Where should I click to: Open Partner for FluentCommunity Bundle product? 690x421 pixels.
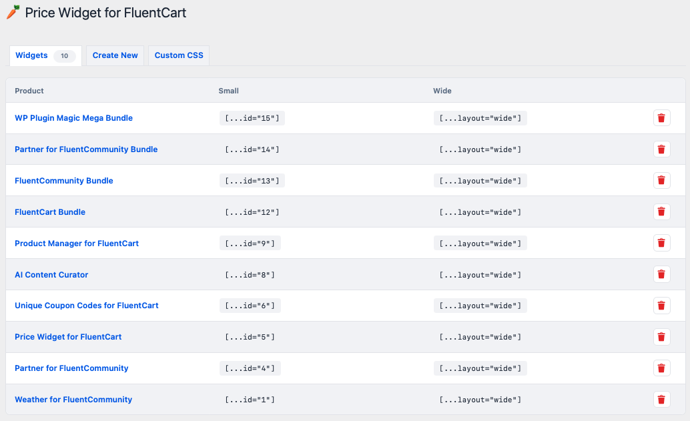coord(86,149)
